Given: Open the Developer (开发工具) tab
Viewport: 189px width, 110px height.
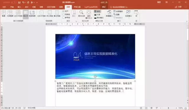Looking at the screenshot, I should [x=77, y=7].
